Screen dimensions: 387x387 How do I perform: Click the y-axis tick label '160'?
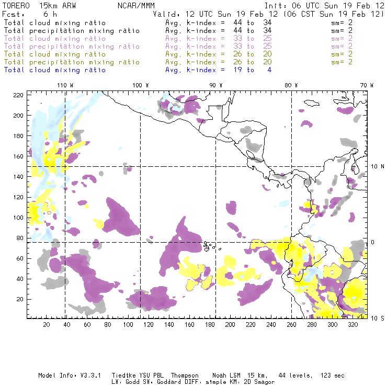[18, 156]
